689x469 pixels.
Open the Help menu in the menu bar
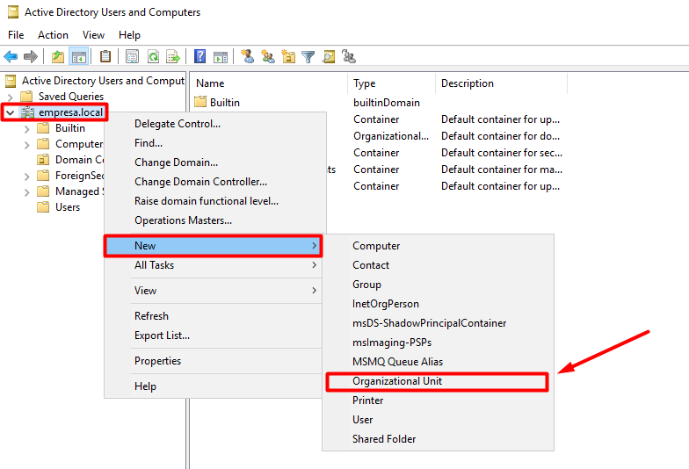(x=130, y=35)
